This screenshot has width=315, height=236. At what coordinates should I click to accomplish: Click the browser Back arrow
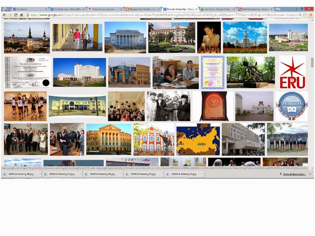pos(4,15)
